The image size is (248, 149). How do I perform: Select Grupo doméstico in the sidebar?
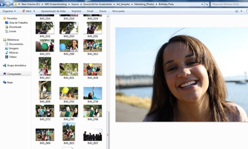(x=15, y=65)
